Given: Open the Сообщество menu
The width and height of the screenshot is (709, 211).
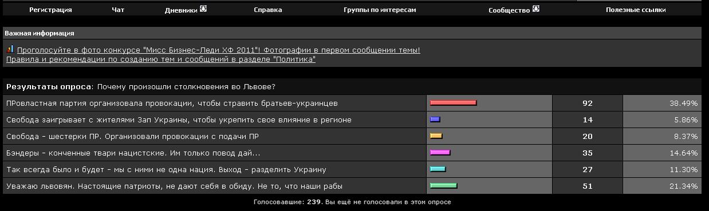Looking at the screenshot, I should click(509, 10).
